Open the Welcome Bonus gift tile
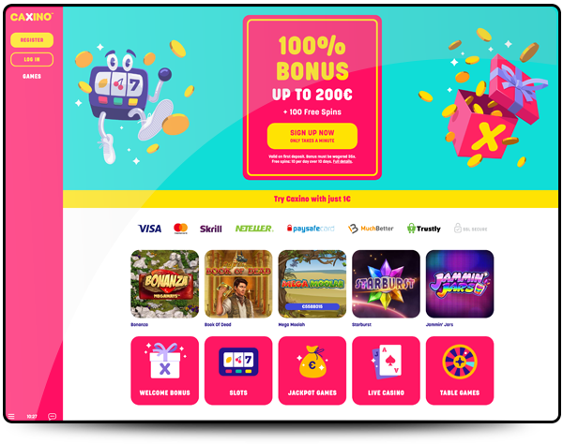Image resolution: width=563 pixels, height=444 pixels. pos(165,371)
